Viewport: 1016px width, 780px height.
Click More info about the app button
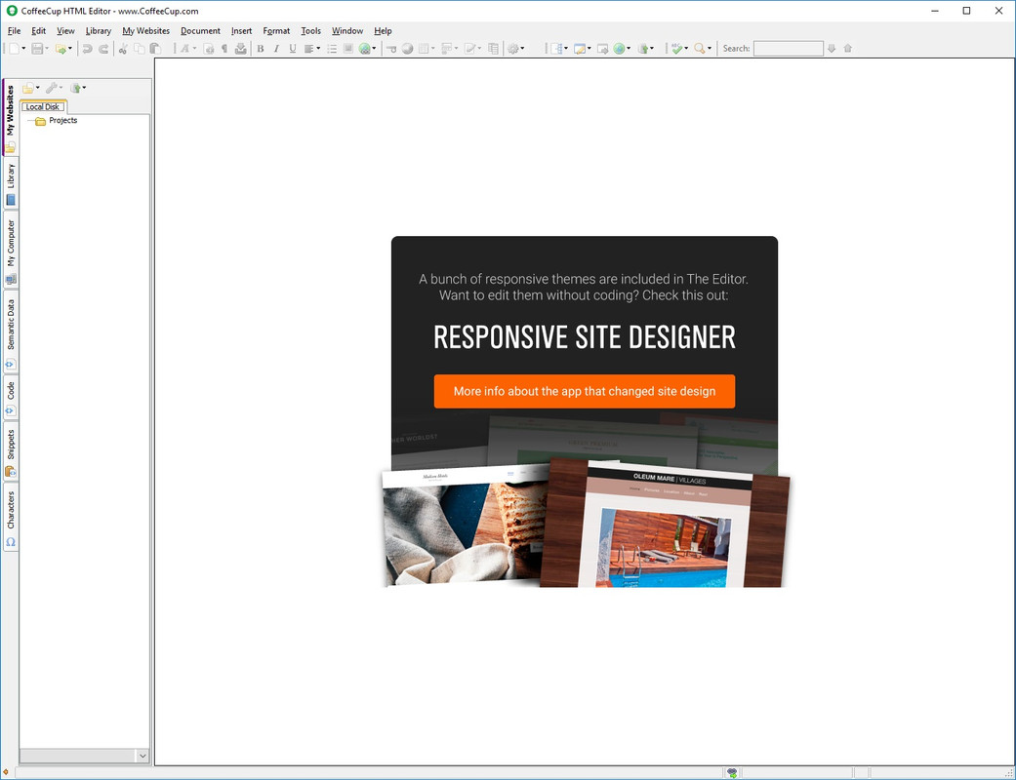pos(585,391)
